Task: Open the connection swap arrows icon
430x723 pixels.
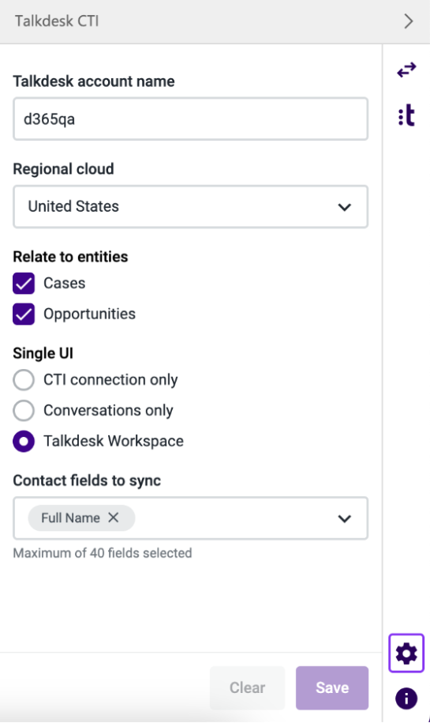Action: tap(406, 70)
